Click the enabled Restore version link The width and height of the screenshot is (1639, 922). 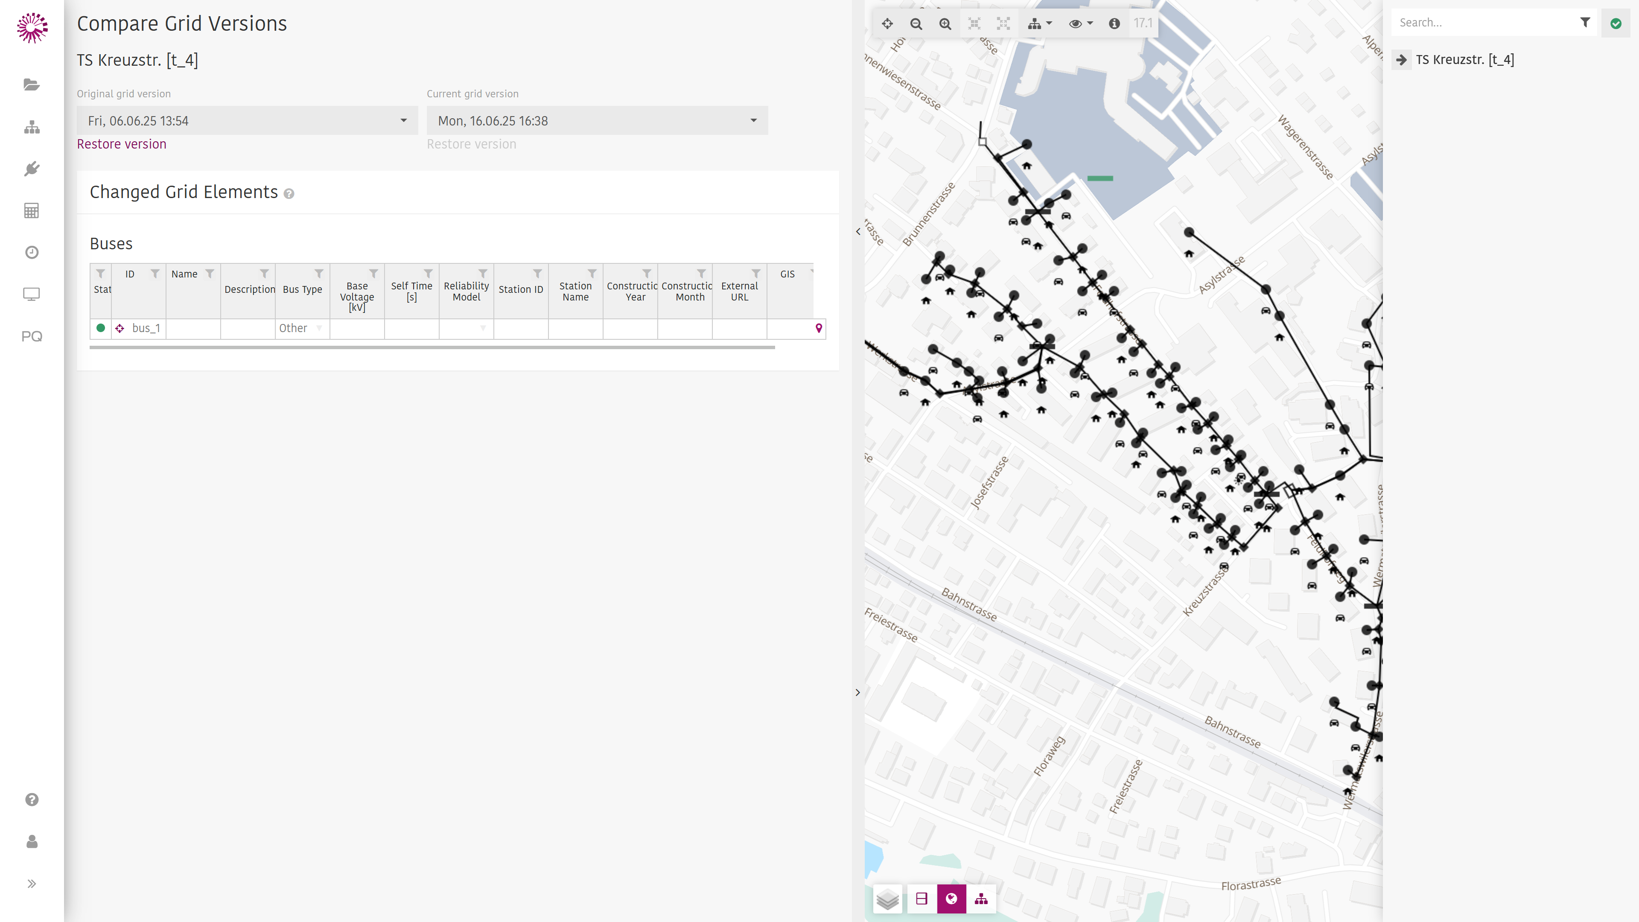(x=122, y=144)
